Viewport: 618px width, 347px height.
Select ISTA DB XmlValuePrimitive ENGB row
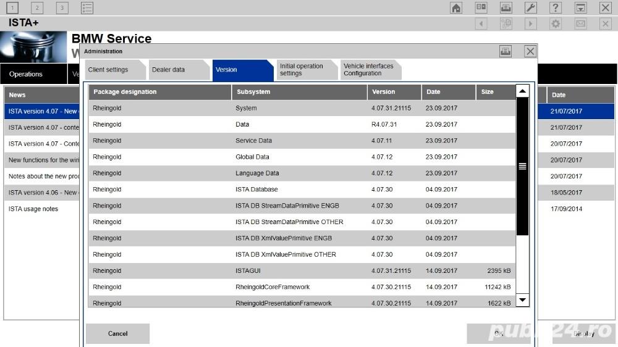click(x=302, y=238)
